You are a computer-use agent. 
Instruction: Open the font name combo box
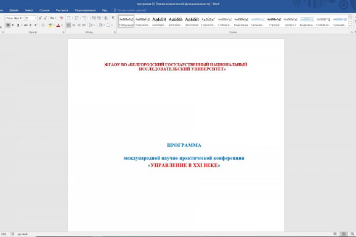click(x=15, y=18)
